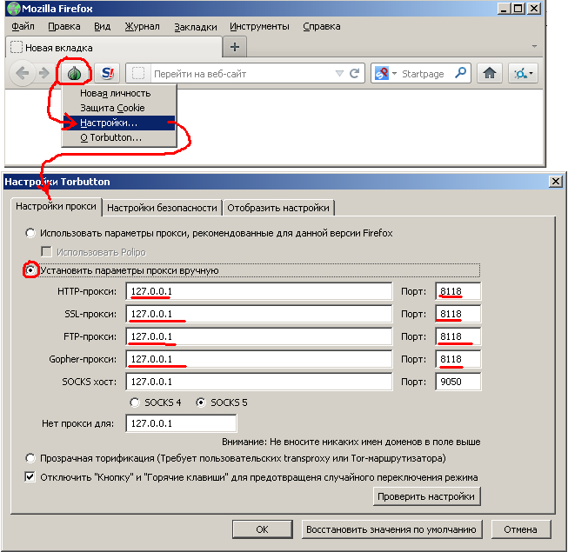The height and width of the screenshot is (552, 568).
Task: Toggle the Использовать Polipo checkbox
Action: 46,251
